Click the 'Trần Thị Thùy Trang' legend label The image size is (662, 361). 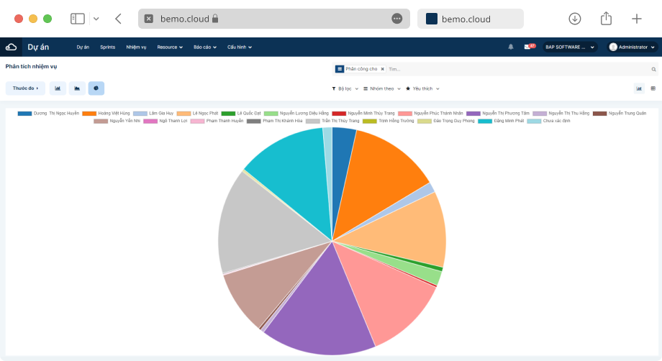[x=340, y=121]
